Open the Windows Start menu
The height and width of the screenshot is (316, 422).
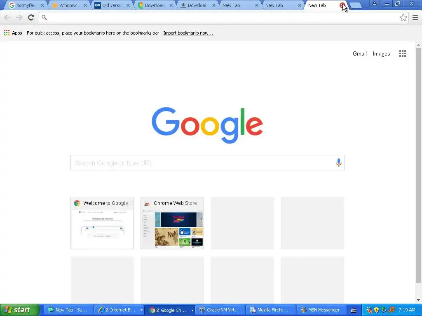[x=19, y=310]
